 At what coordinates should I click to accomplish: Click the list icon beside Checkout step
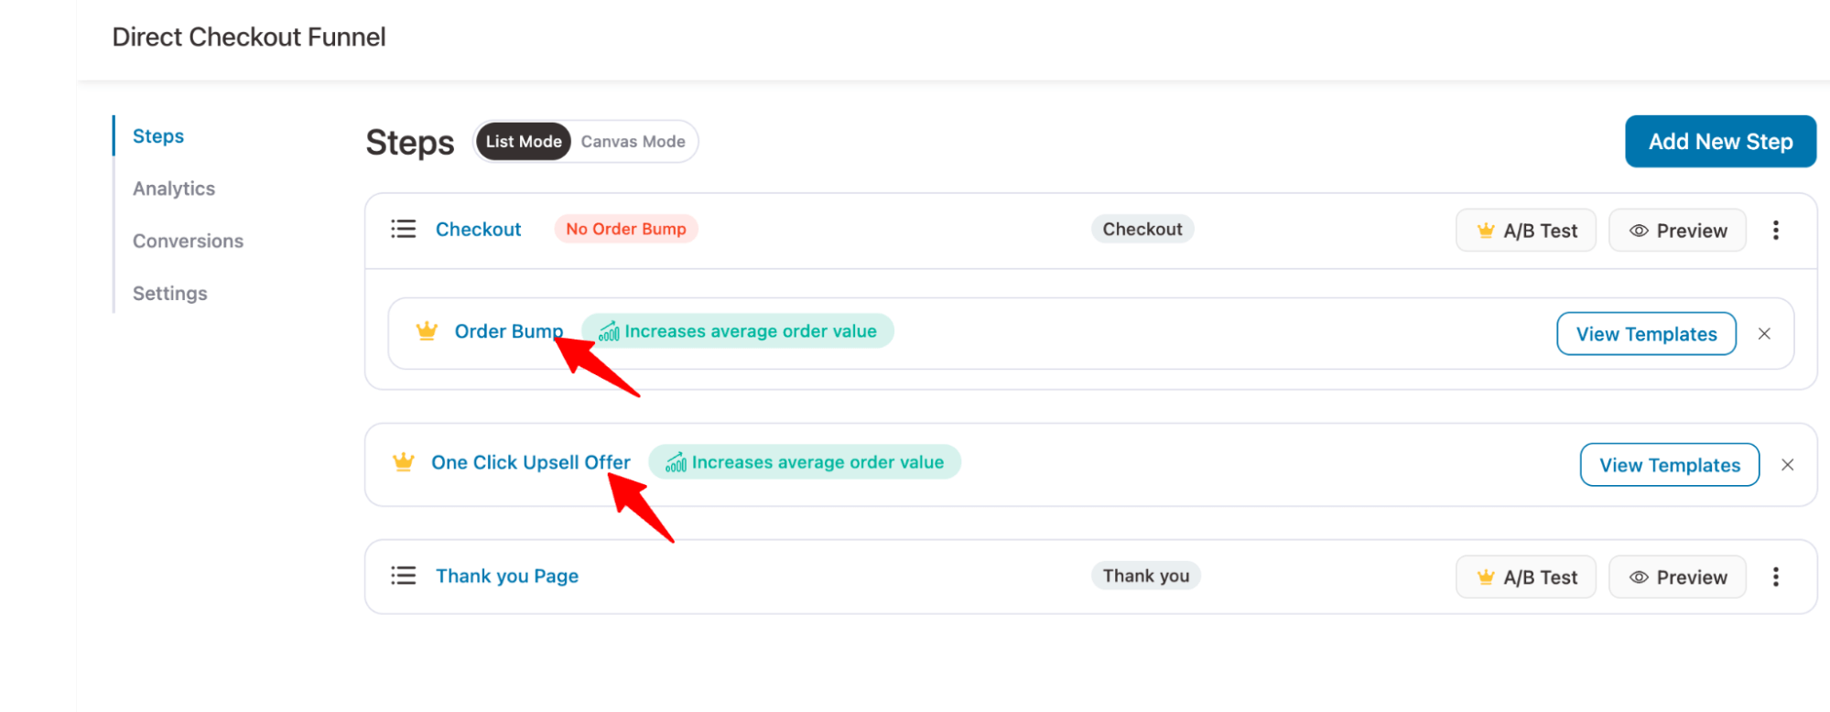(403, 229)
